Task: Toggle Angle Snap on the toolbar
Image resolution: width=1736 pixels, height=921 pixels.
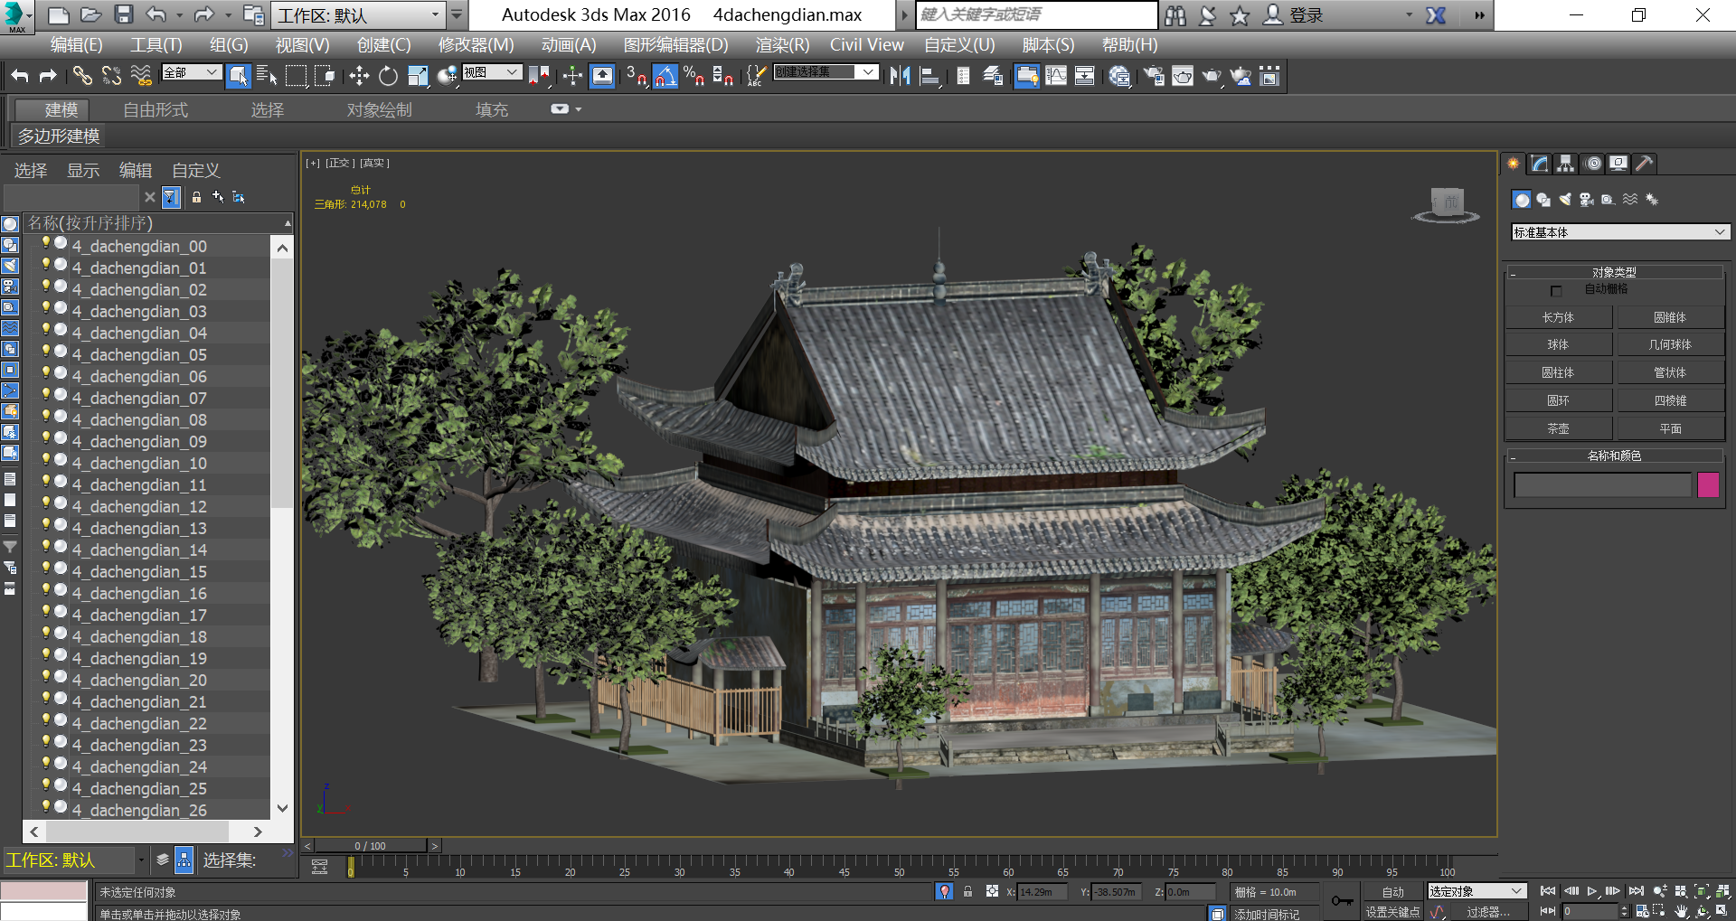Action: (x=665, y=76)
